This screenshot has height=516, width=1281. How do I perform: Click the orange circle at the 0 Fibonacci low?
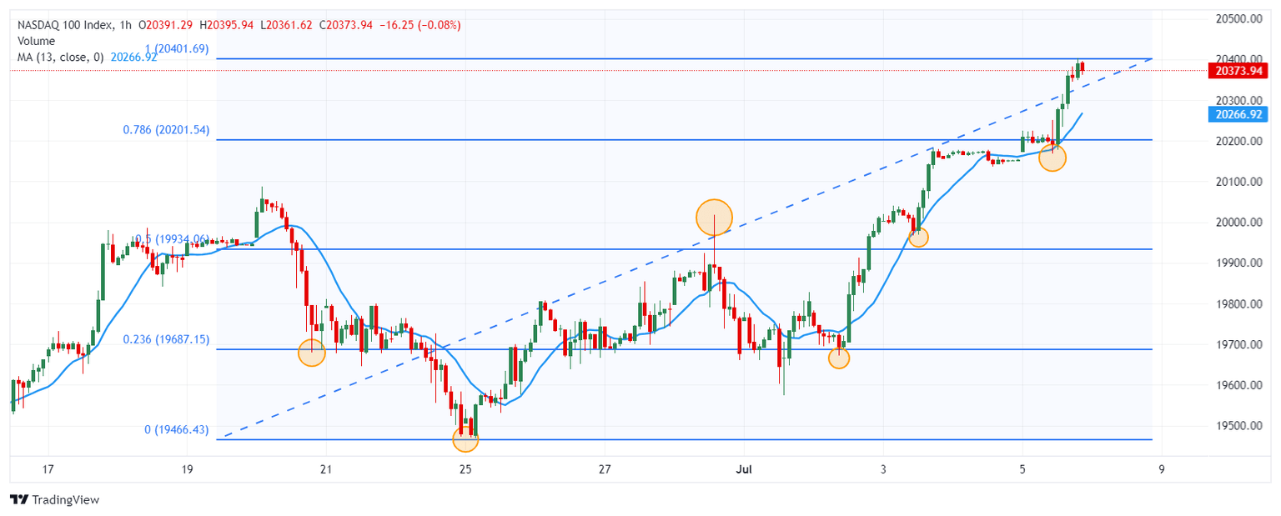pos(465,439)
